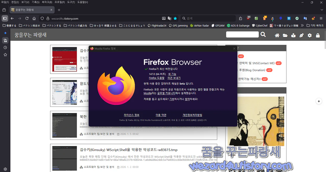Click the blog search input field
The image size is (326, 172).
[x=242, y=34]
